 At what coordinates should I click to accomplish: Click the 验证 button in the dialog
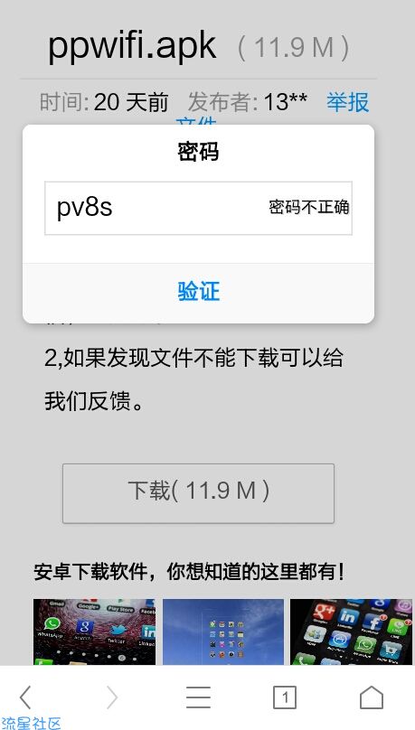(198, 292)
